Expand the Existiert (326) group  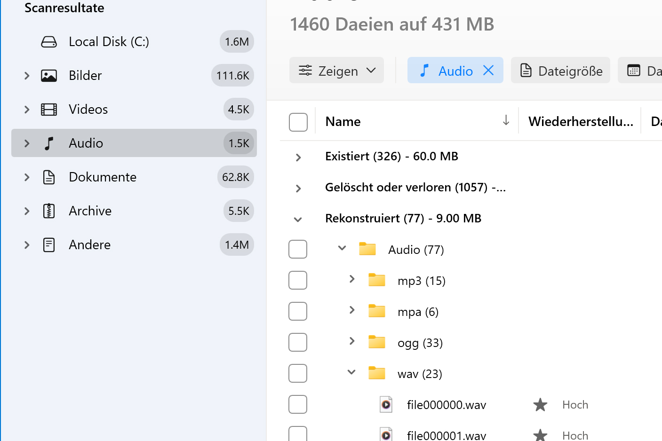click(298, 157)
